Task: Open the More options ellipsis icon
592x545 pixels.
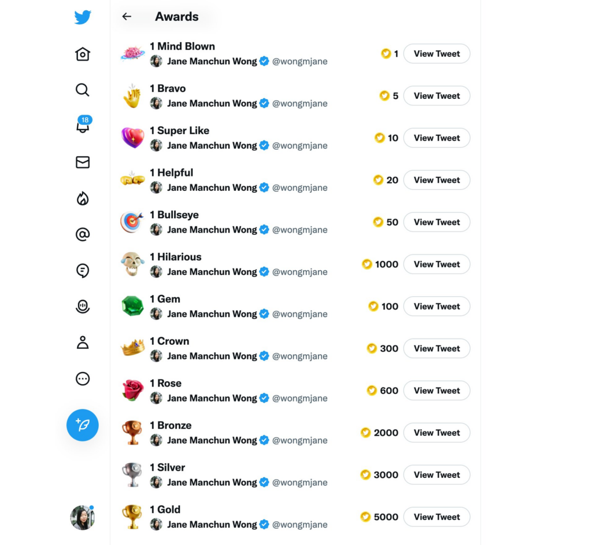Action: [x=83, y=378]
